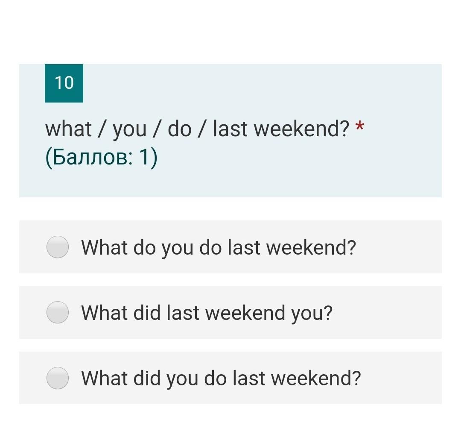The width and height of the screenshot is (461, 443).
Task: Select the "What did last weekend you?" radio button
Action: [58, 312]
